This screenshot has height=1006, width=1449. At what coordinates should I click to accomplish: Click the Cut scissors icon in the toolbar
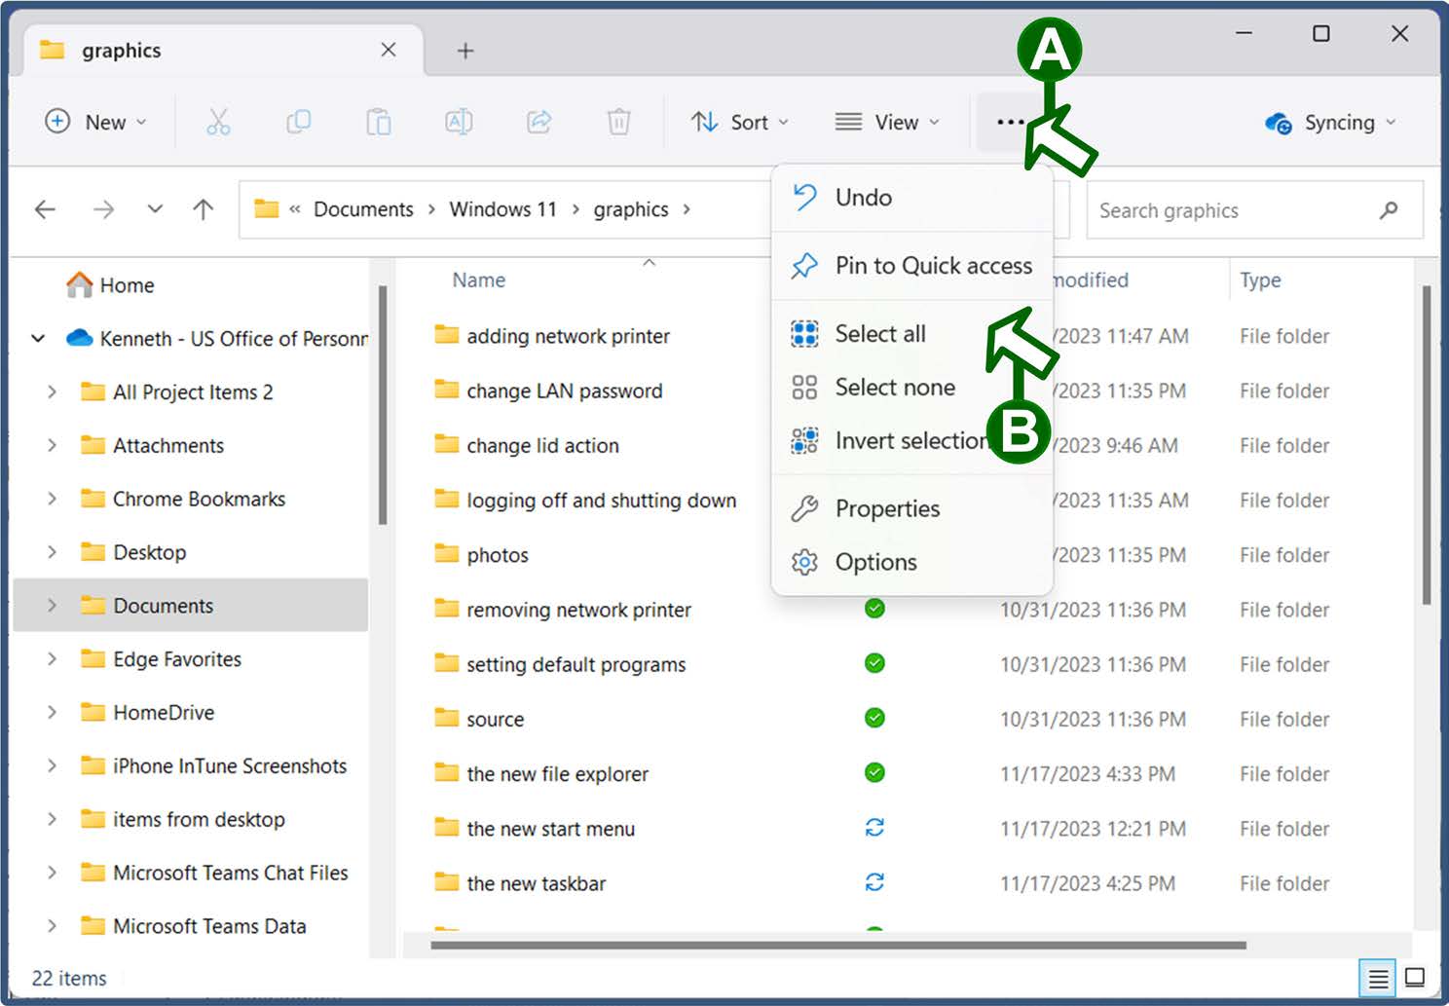[x=218, y=122]
